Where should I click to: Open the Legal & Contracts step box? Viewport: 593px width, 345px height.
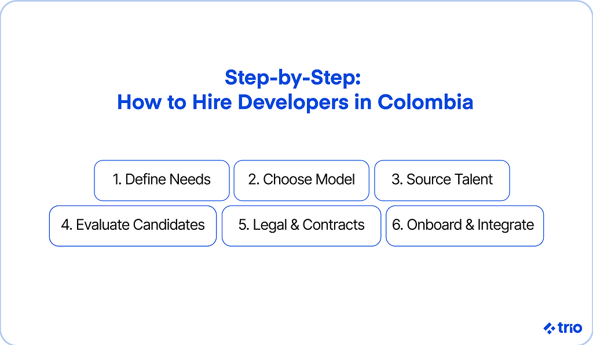(x=301, y=225)
